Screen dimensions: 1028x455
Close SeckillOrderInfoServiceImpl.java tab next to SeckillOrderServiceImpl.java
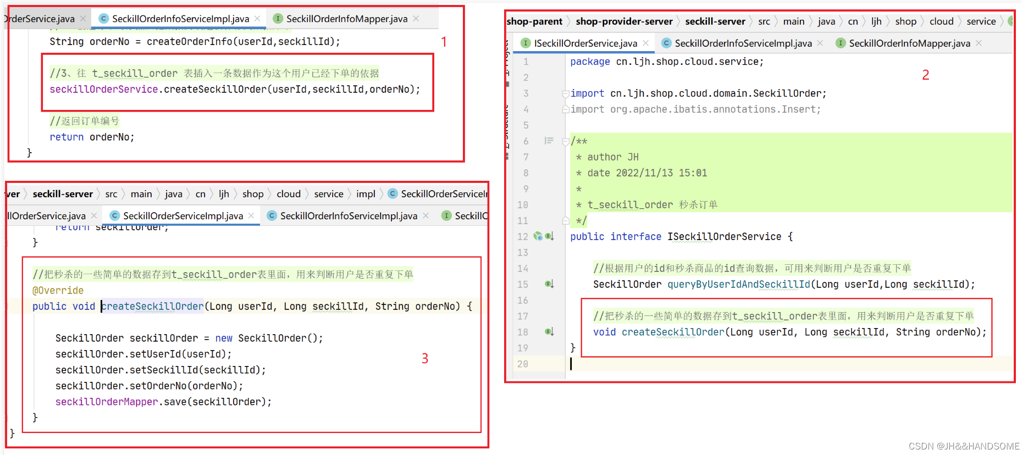pyautogui.click(x=425, y=215)
